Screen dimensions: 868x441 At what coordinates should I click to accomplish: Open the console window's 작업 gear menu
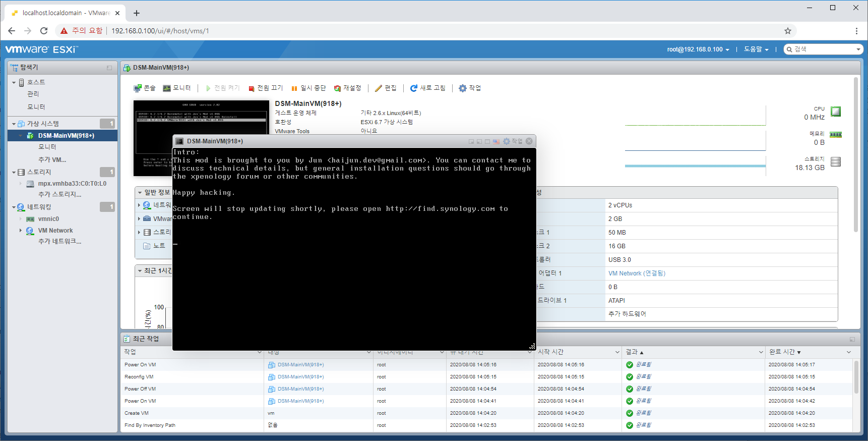(x=513, y=141)
